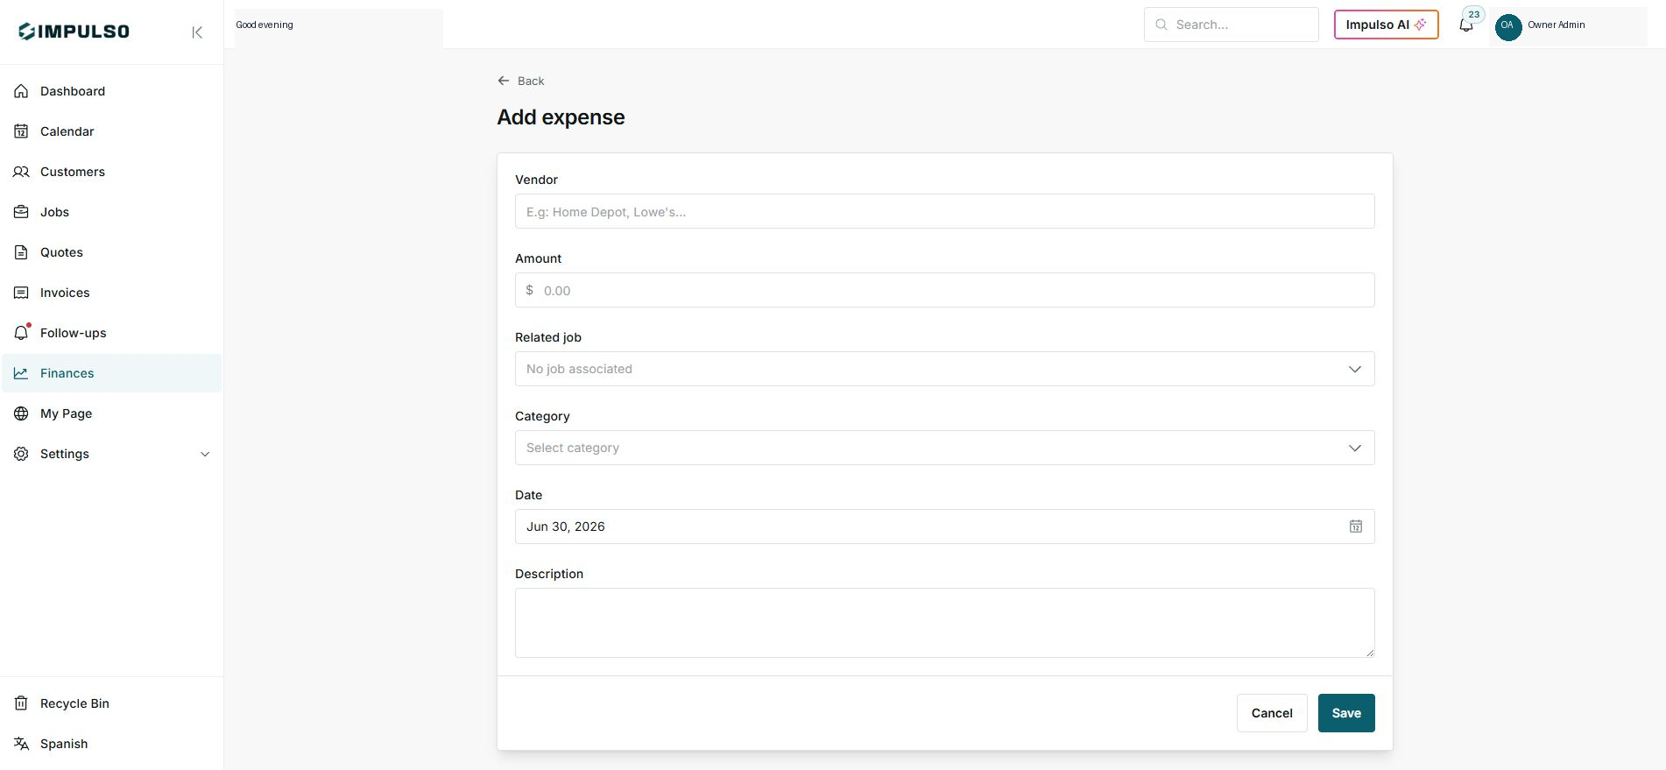Open the Jobs section

click(x=111, y=212)
